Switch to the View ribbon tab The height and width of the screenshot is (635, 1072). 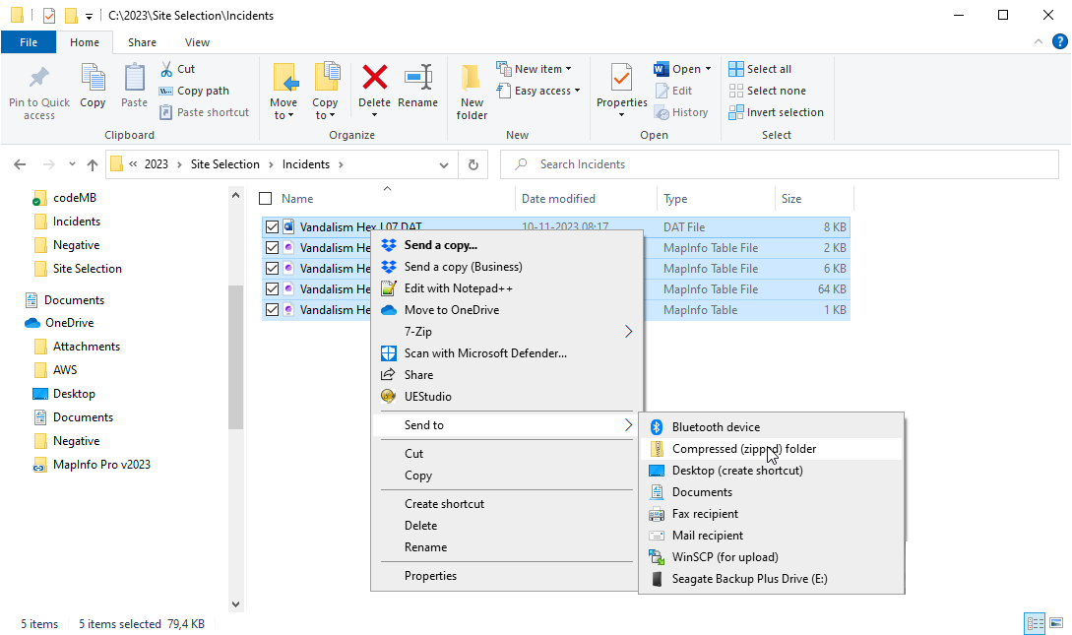197,42
